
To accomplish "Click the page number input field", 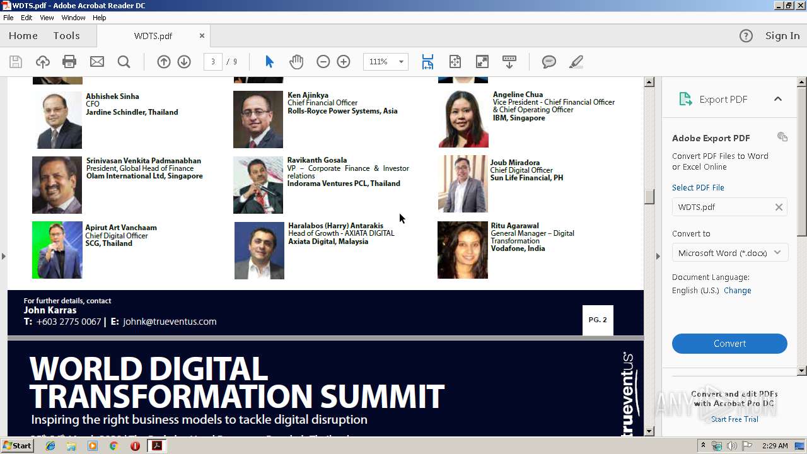I will [213, 62].
